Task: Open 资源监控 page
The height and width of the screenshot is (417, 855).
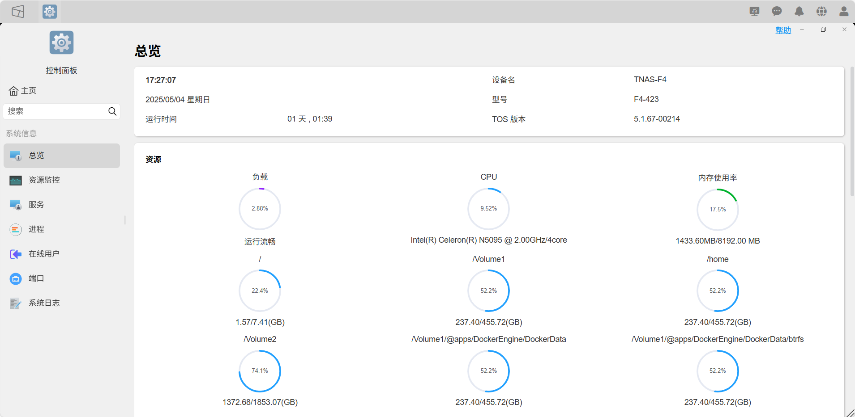Action: tap(62, 180)
